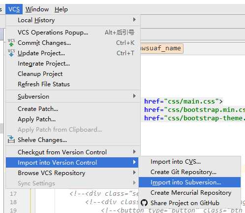The height and width of the screenshot is (213, 245).
Task: Choose Create Mercurial Repository
Action: point(189,192)
